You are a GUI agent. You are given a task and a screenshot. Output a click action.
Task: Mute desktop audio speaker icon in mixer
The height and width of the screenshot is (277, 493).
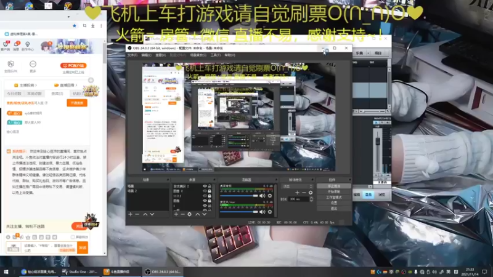tap(263, 196)
